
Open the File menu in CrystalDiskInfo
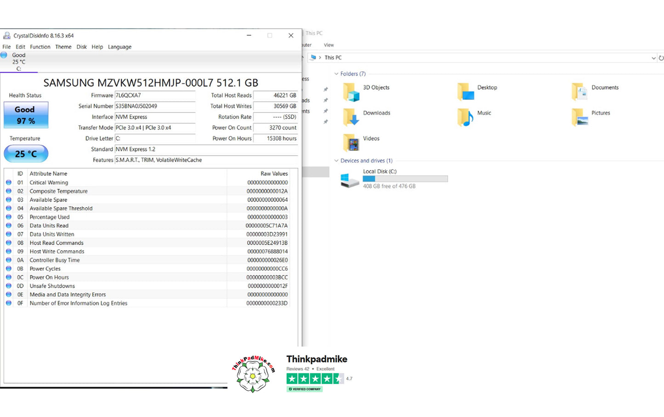pos(6,47)
